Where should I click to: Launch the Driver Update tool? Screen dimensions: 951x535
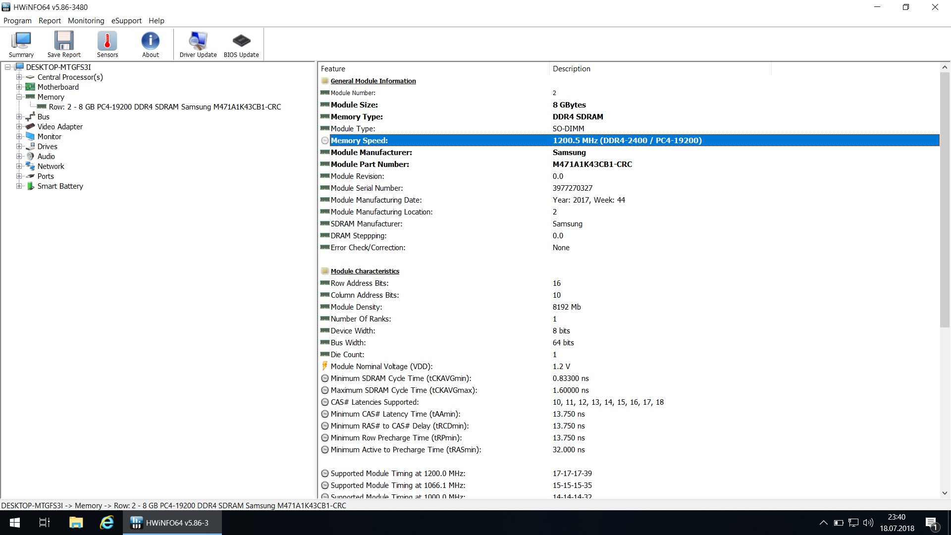point(198,45)
